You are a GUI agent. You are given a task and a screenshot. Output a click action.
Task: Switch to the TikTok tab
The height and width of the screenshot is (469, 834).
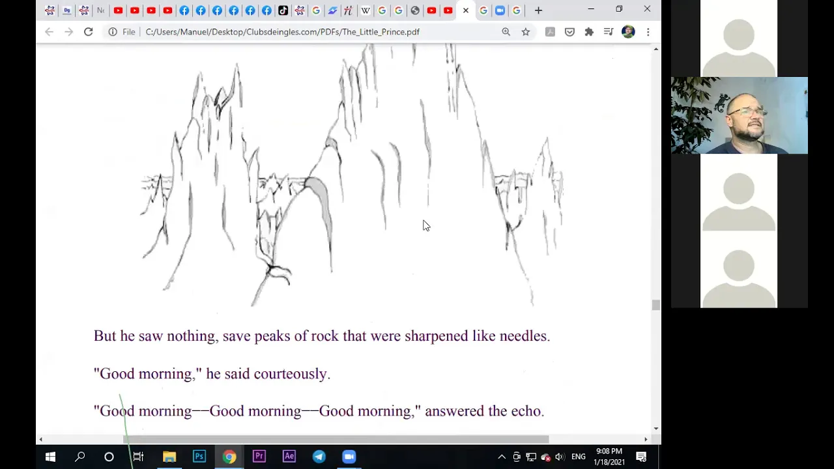tap(283, 10)
